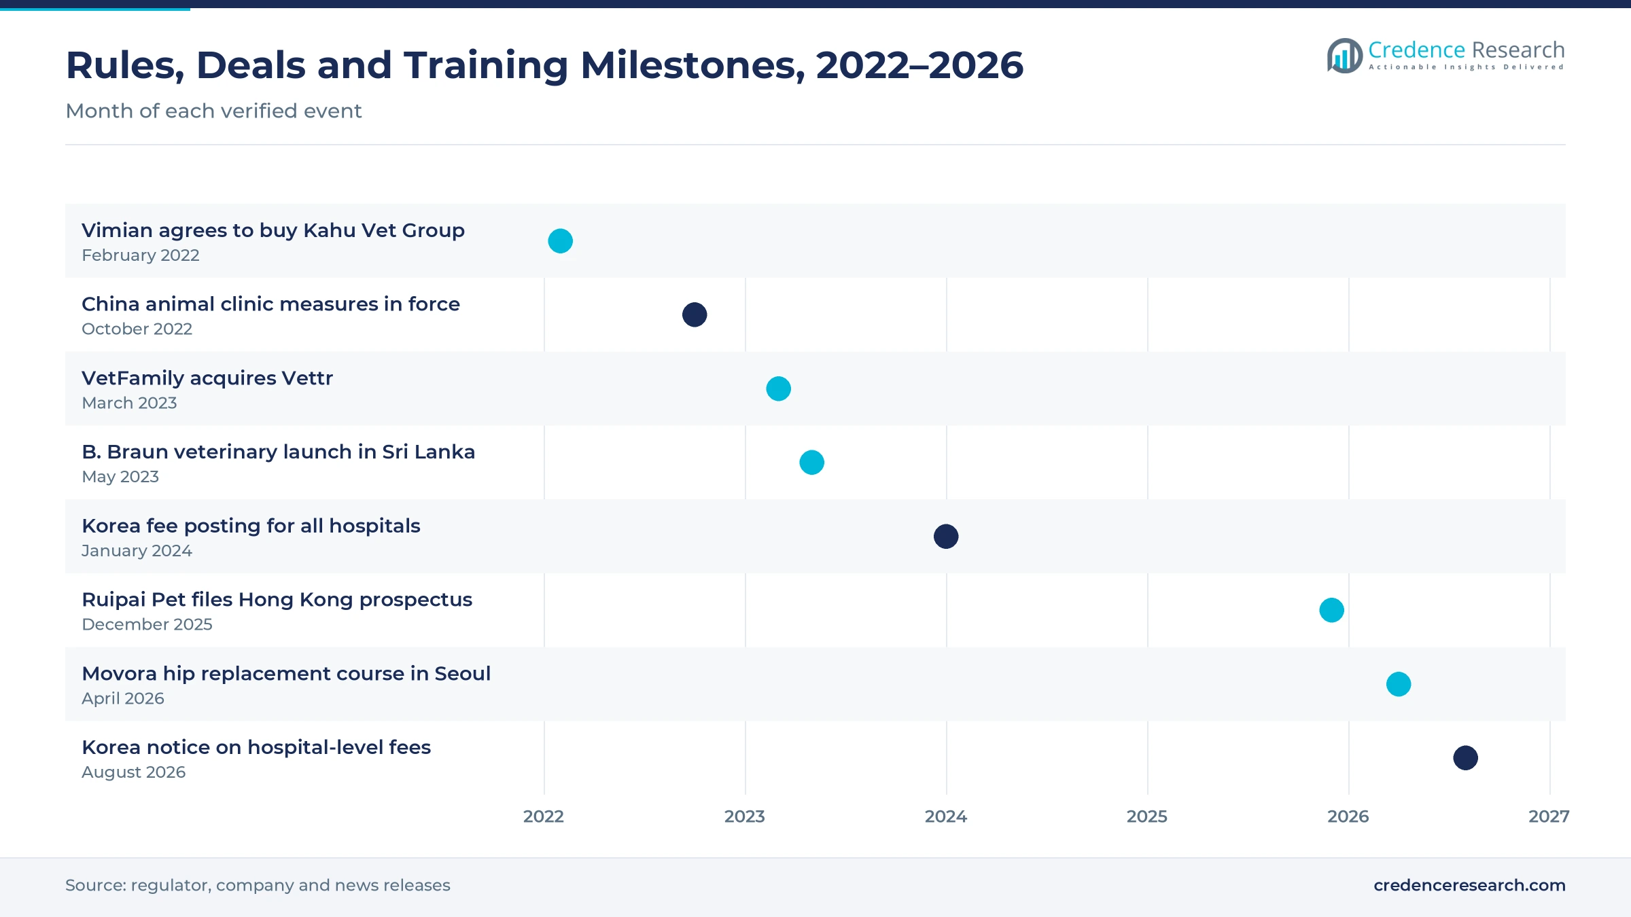This screenshot has width=1631, height=917.
Task: Select the B. Braun Sri Lanka launch marker
Action: coord(812,463)
